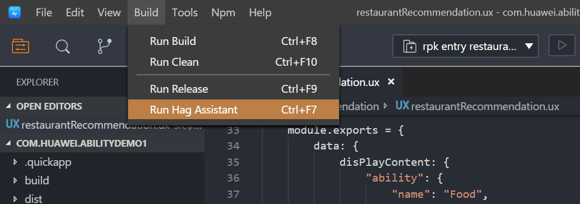Click the folder icon in the run configuration box

point(410,47)
